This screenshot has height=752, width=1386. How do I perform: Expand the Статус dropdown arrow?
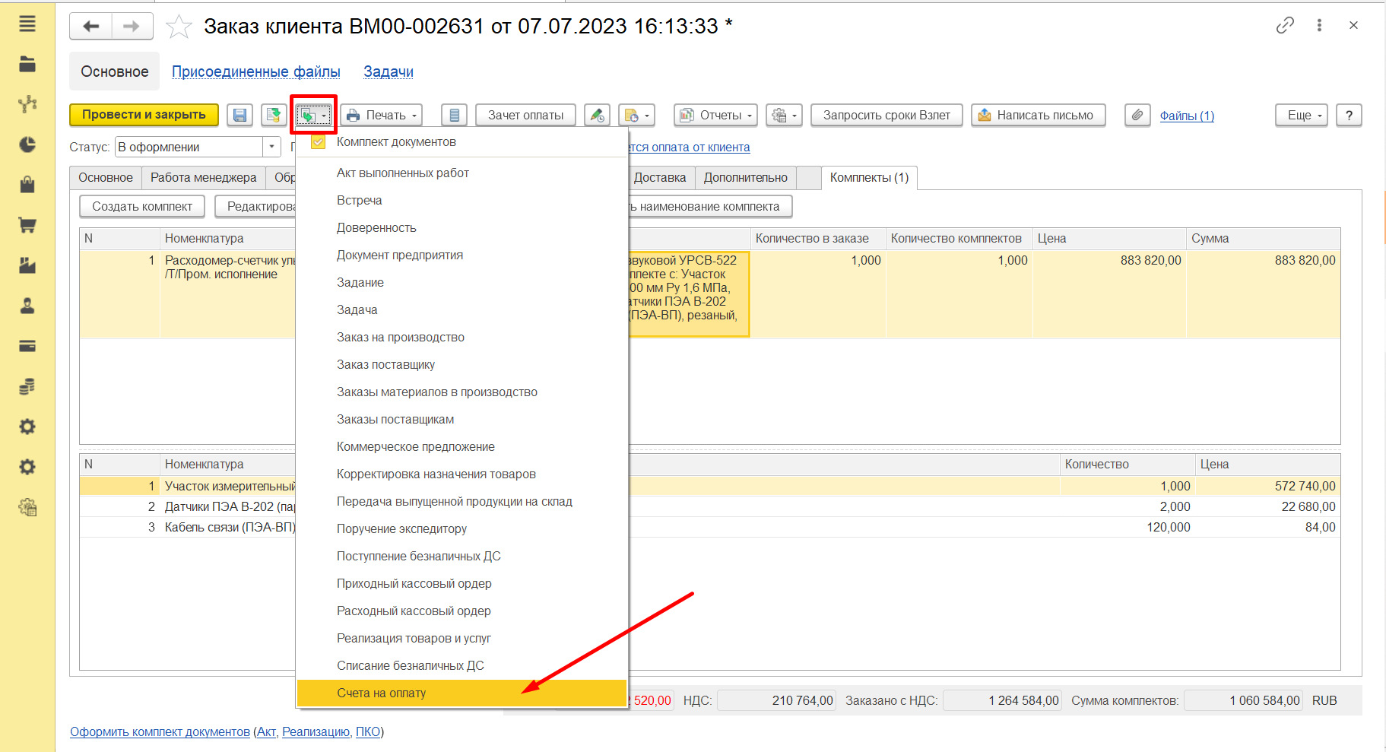click(x=271, y=147)
